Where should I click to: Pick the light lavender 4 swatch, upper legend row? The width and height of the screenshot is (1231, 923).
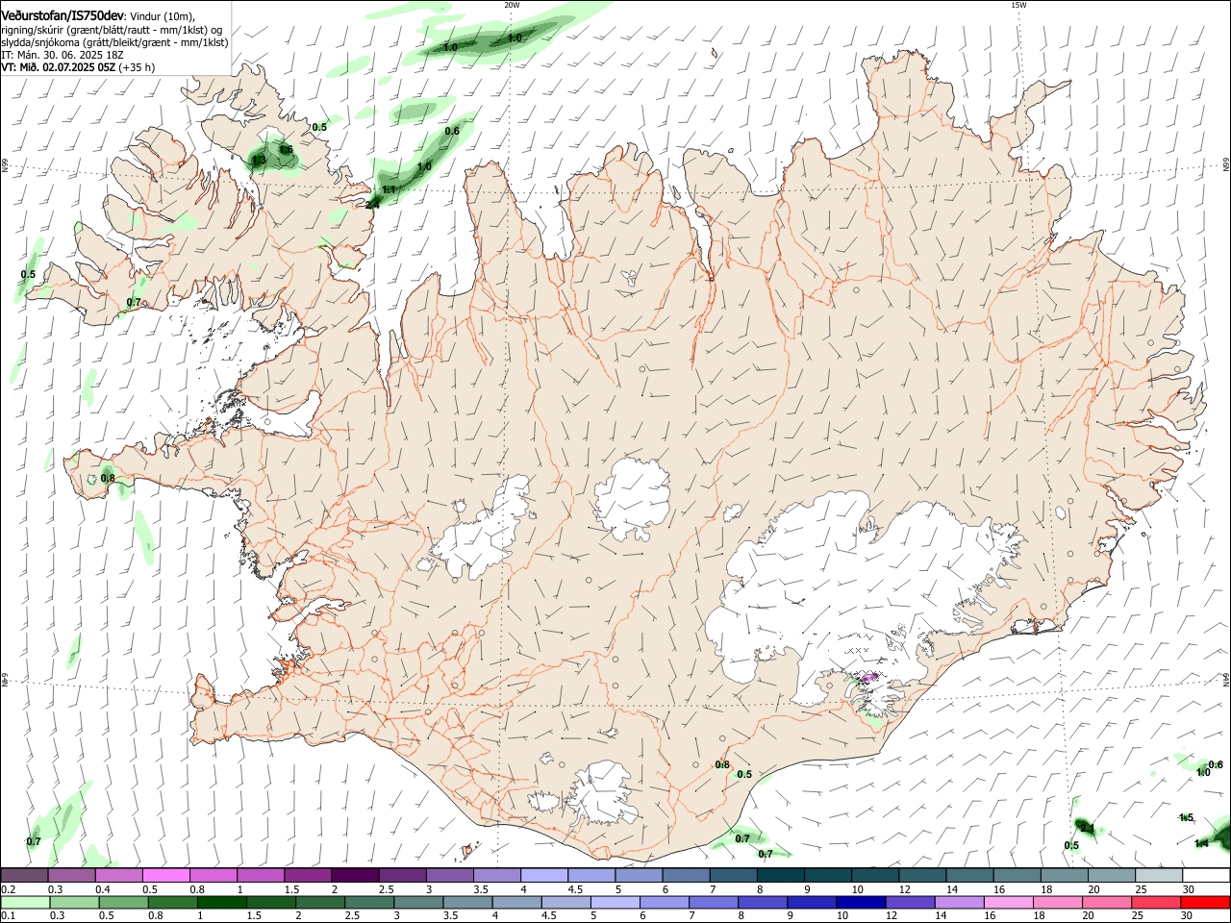[543, 875]
